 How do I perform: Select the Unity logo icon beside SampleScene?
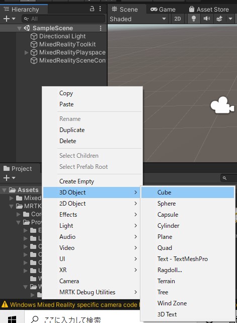pyautogui.click(x=27, y=28)
